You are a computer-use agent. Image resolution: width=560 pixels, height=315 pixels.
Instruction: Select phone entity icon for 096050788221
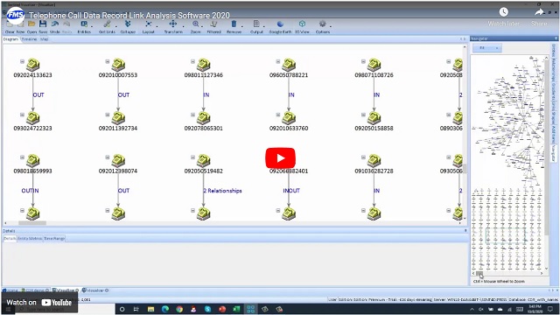(x=289, y=65)
